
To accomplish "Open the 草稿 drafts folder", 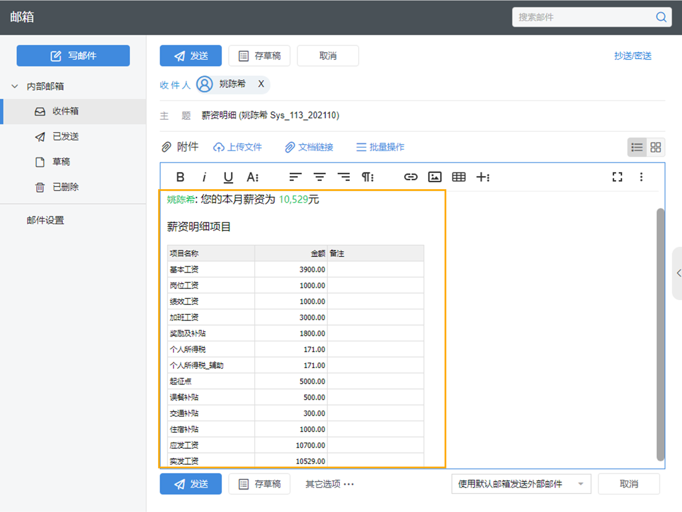I will (x=73, y=162).
